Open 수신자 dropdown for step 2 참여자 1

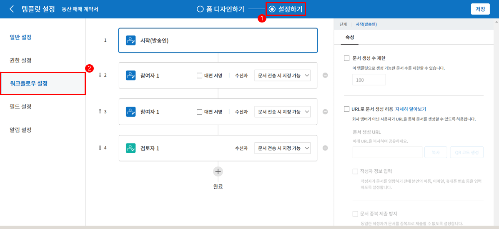coord(282,75)
